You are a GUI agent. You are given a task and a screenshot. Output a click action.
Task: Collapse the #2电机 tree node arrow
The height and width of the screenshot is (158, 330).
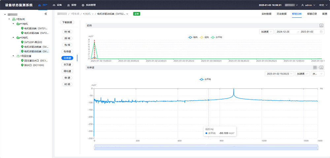pyautogui.click(x=13, y=38)
